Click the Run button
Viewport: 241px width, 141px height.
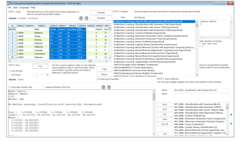click(x=40, y=66)
